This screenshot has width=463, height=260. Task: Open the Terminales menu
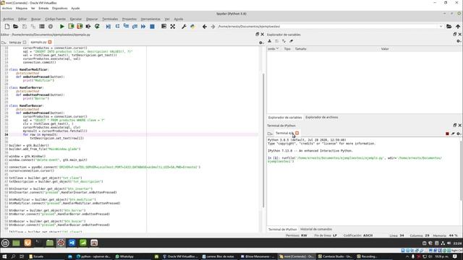click(x=110, y=19)
